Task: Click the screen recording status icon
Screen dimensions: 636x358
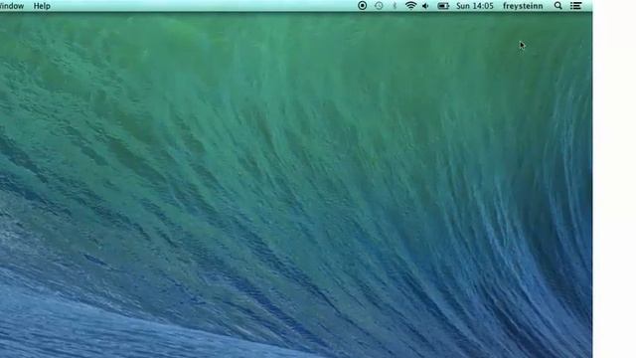Action: pos(362,6)
